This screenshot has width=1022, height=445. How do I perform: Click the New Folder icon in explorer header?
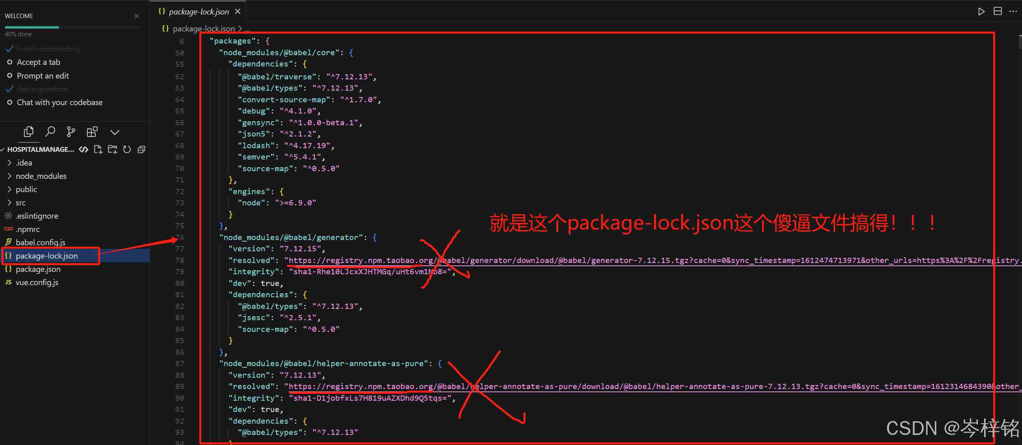pyautogui.click(x=112, y=149)
